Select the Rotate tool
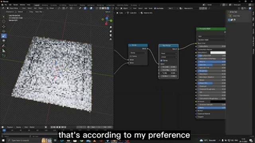 [4, 31]
